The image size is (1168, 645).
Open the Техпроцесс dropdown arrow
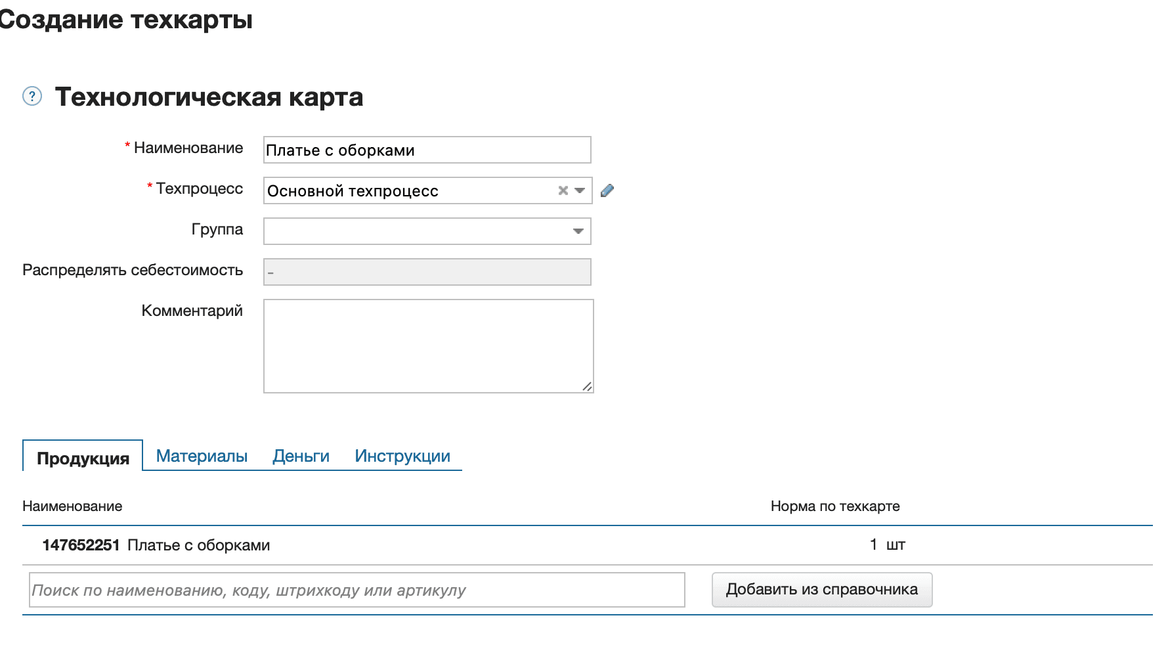(579, 190)
